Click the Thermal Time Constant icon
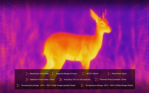The height and width of the screenshot is (93, 149). [x=97, y=79]
